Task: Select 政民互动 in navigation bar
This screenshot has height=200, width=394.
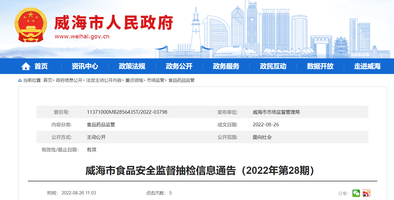Action: (273, 66)
